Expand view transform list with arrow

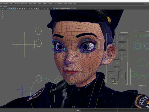click(75, 8)
